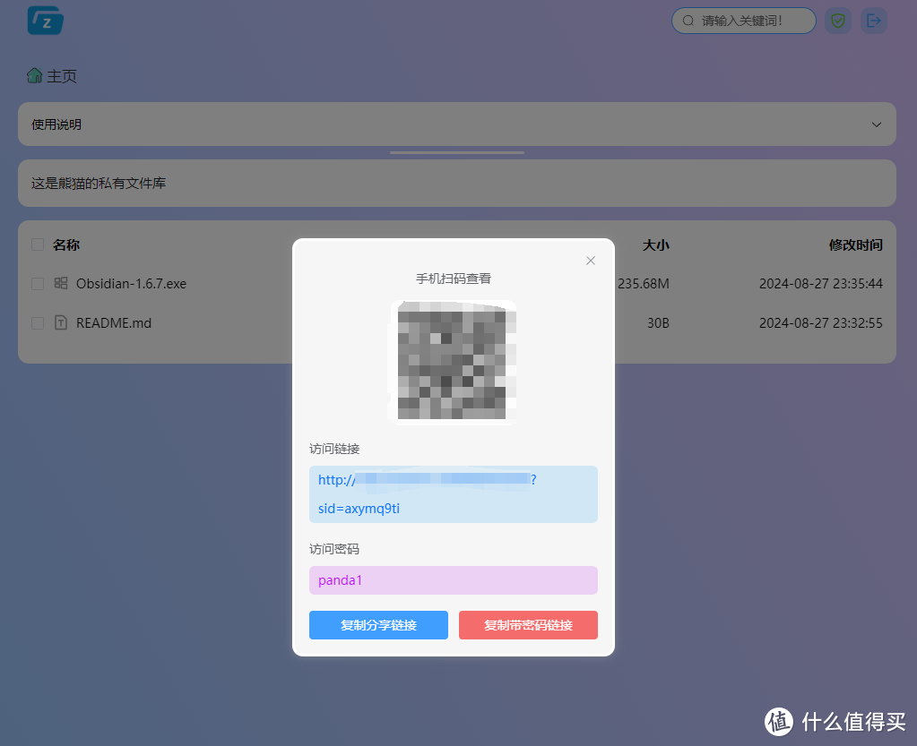The width and height of the screenshot is (917, 746).
Task: Toggle the select-all checkbox in the 名称 header
Action: coord(37,244)
